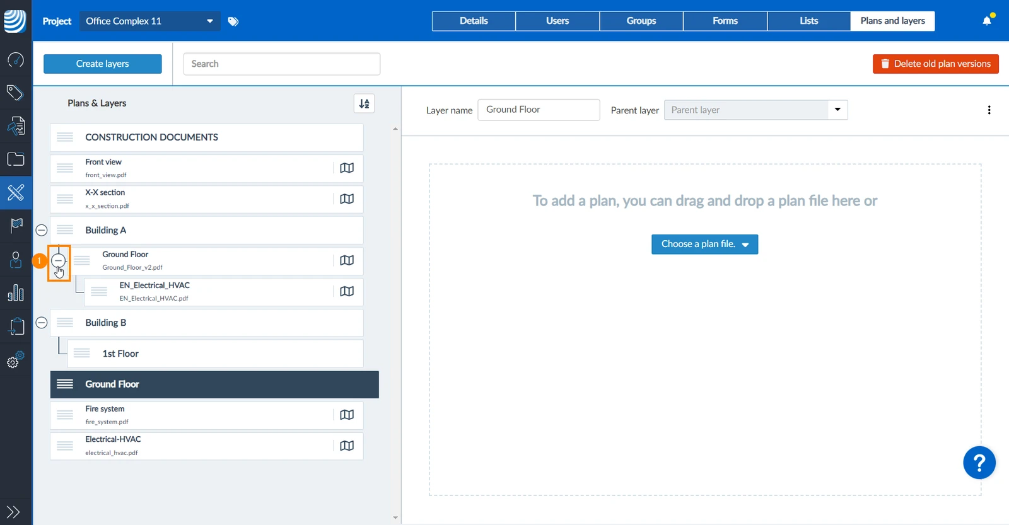
Task: Switch to the Forms tab
Action: pyautogui.click(x=725, y=21)
